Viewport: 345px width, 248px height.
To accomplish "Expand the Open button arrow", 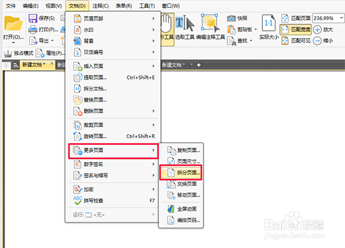I will pos(13,42).
